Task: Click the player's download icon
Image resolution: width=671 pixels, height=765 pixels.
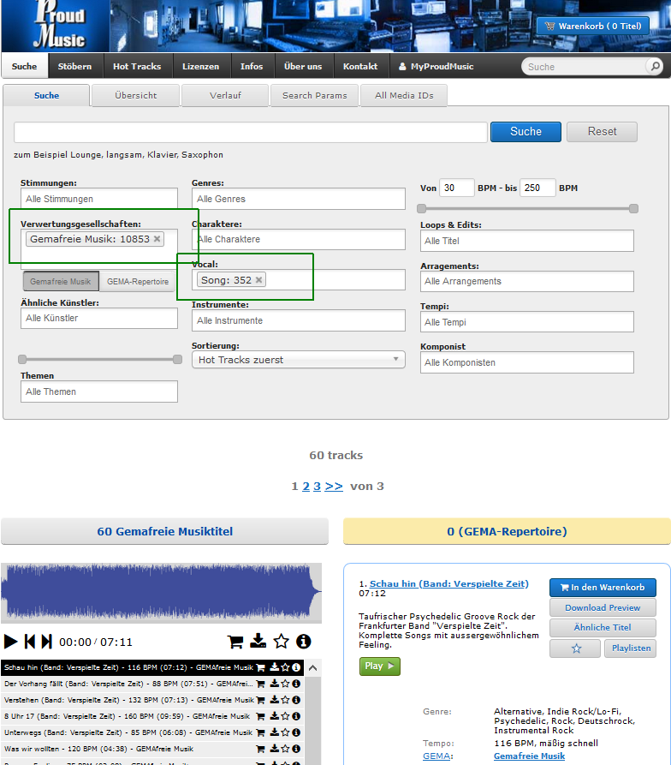Action: 258,641
